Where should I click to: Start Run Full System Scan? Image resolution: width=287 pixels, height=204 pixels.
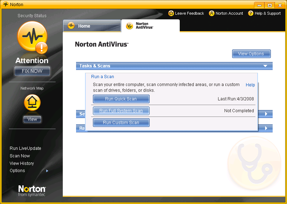click(121, 111)
